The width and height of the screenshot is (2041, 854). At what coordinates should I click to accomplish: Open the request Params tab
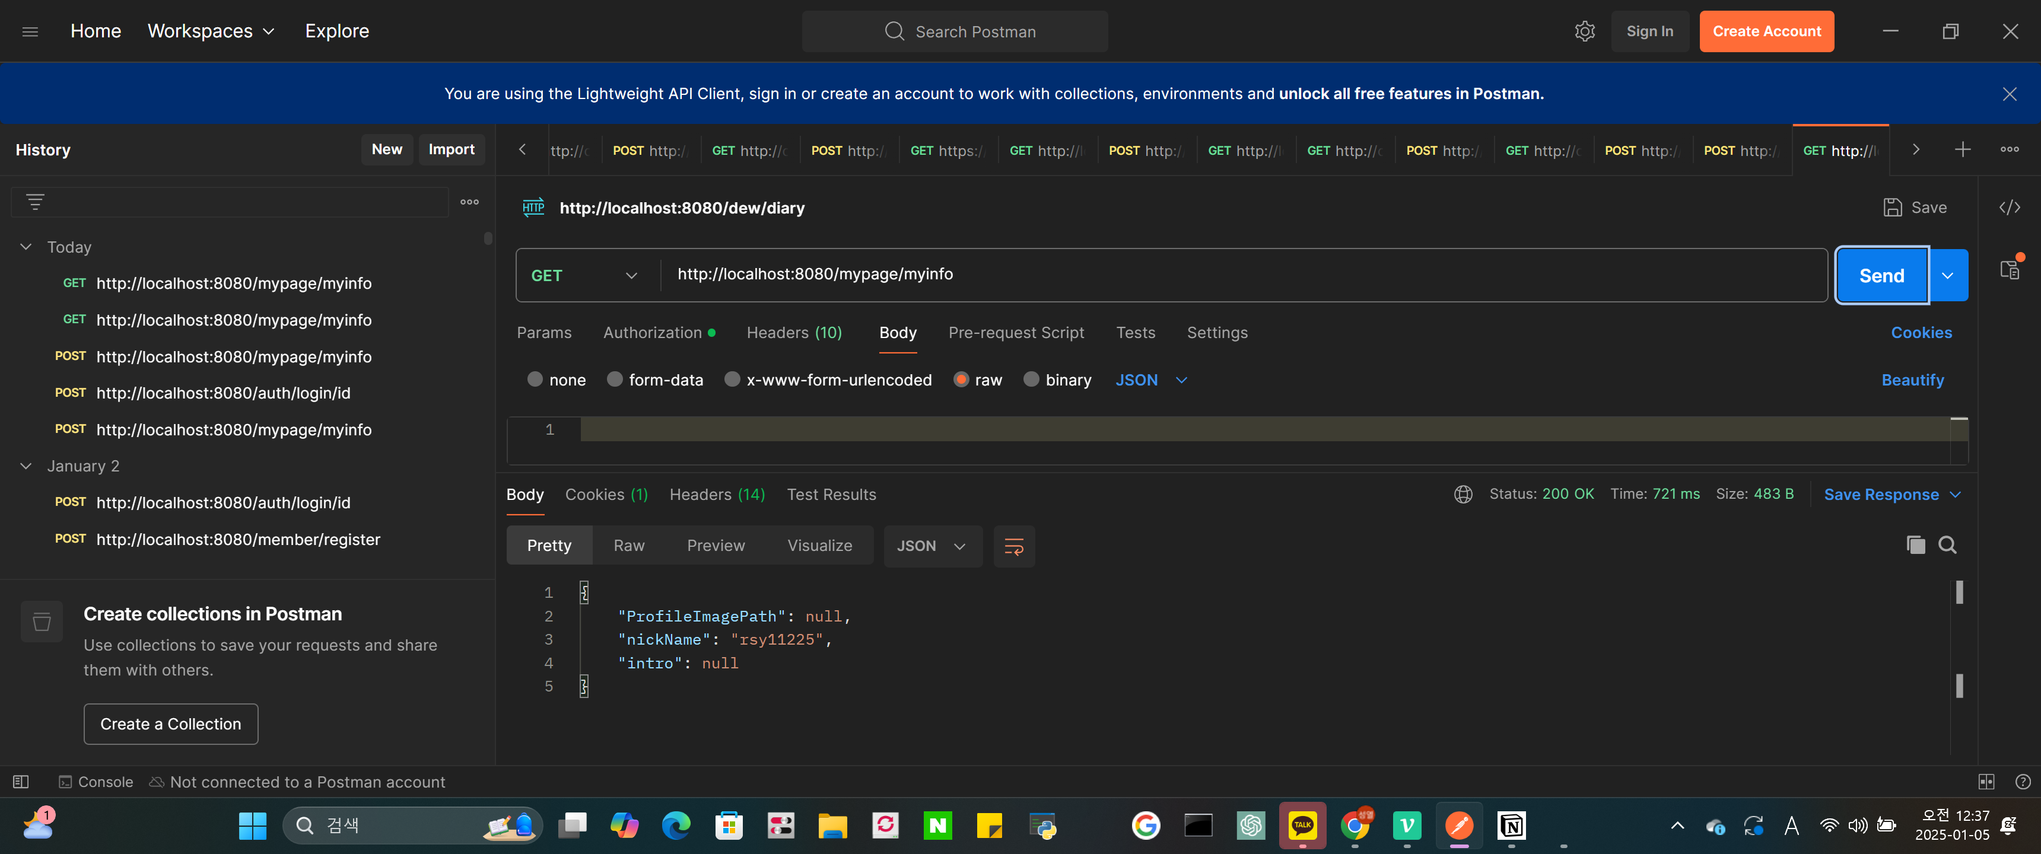tap(543, 333)
